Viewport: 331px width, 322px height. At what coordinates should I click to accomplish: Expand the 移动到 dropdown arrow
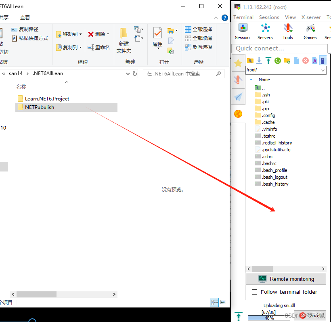coord(80,34)
